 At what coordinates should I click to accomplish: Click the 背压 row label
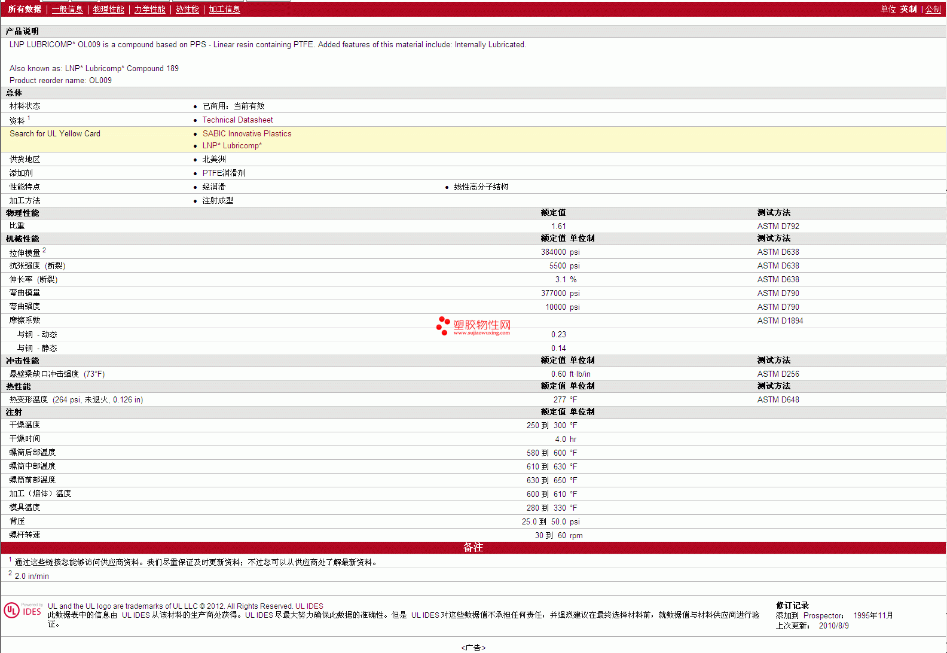(x=17, y=521)
